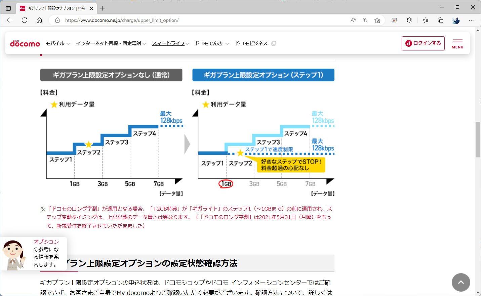This screenshot has height=296, width=481.
Task: Open the MENU hamburger icon
Action: (457, 43)
